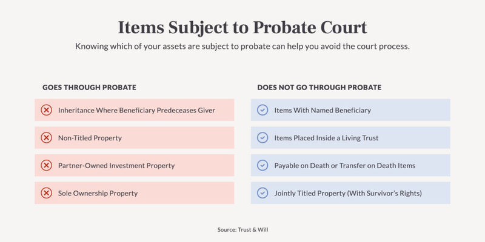Click the Items With Named Beneficiary text
Screen dimensions: 485x242
323,110
